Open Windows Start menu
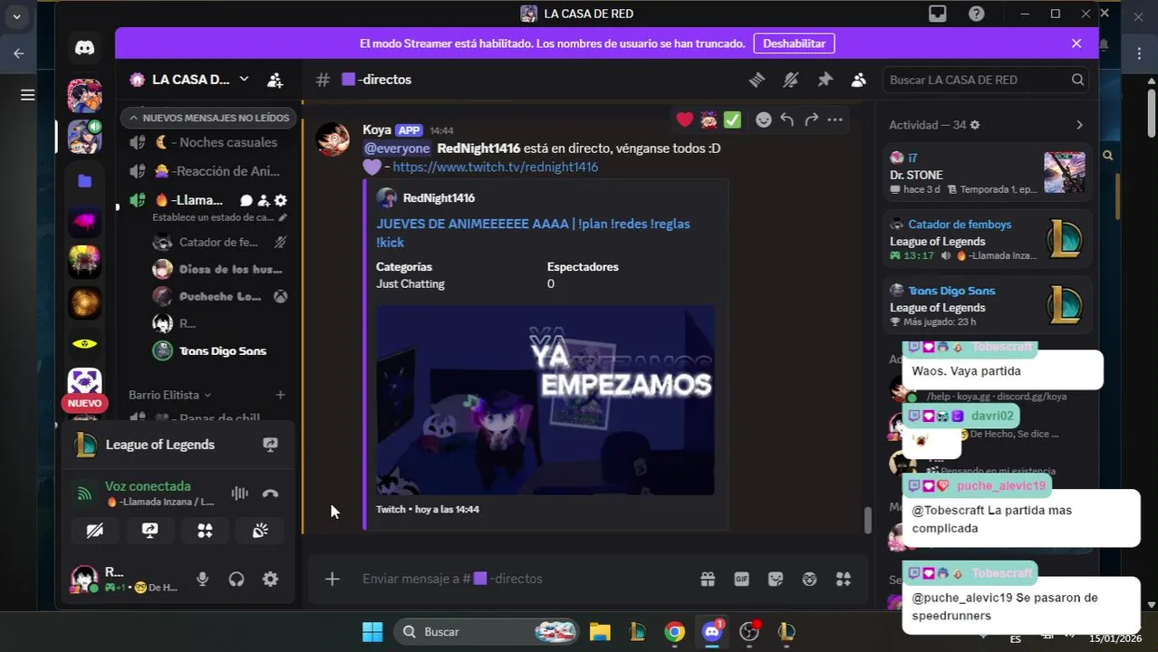The image size is (1158, 652). [372, 632]
